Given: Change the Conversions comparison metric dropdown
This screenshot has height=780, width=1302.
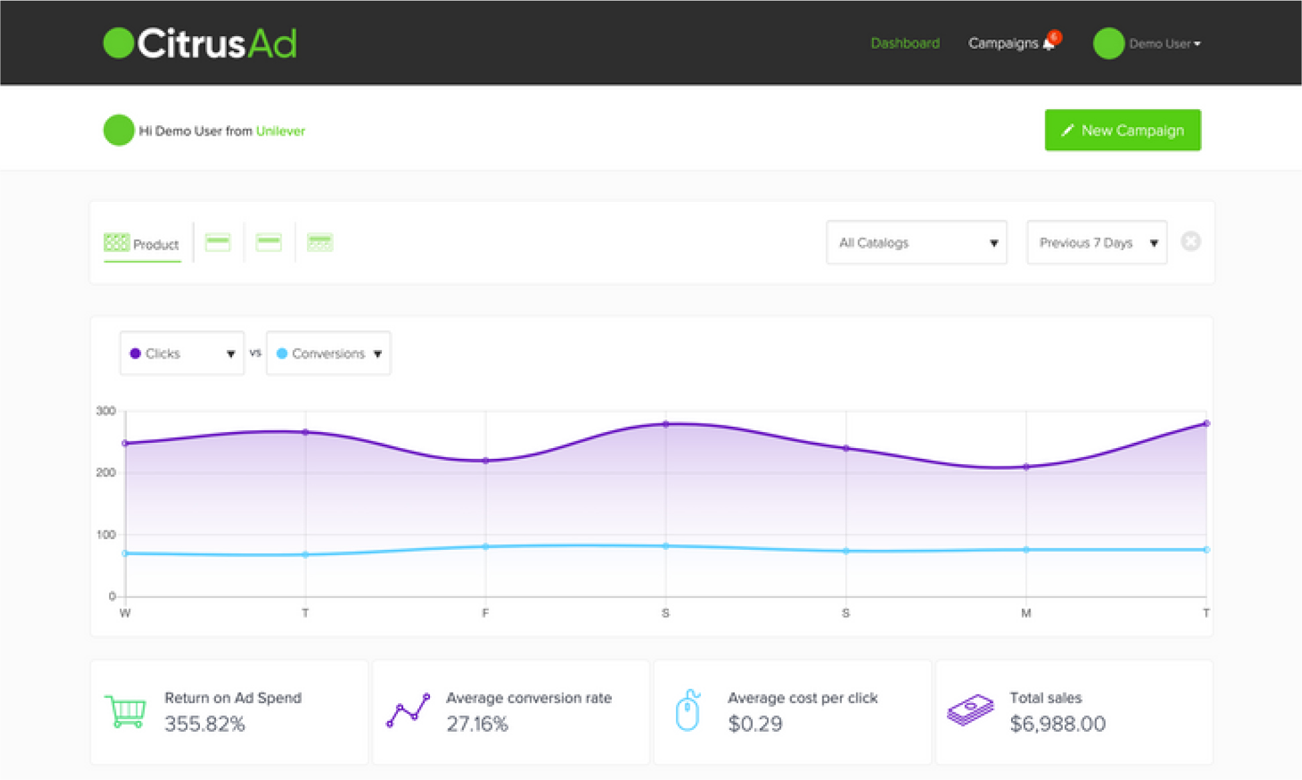Looking at the screenshot, I should 328,353.
